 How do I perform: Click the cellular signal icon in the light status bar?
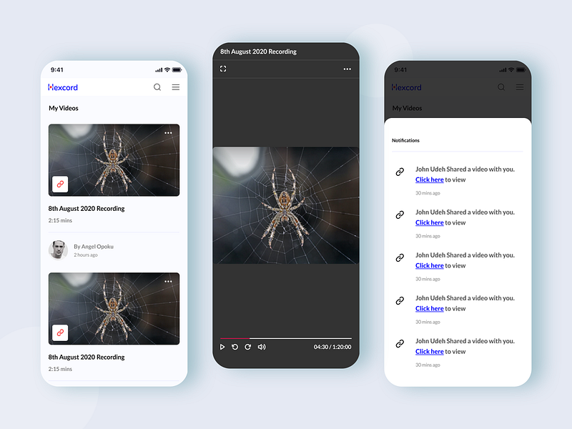[x=159, y=70]
